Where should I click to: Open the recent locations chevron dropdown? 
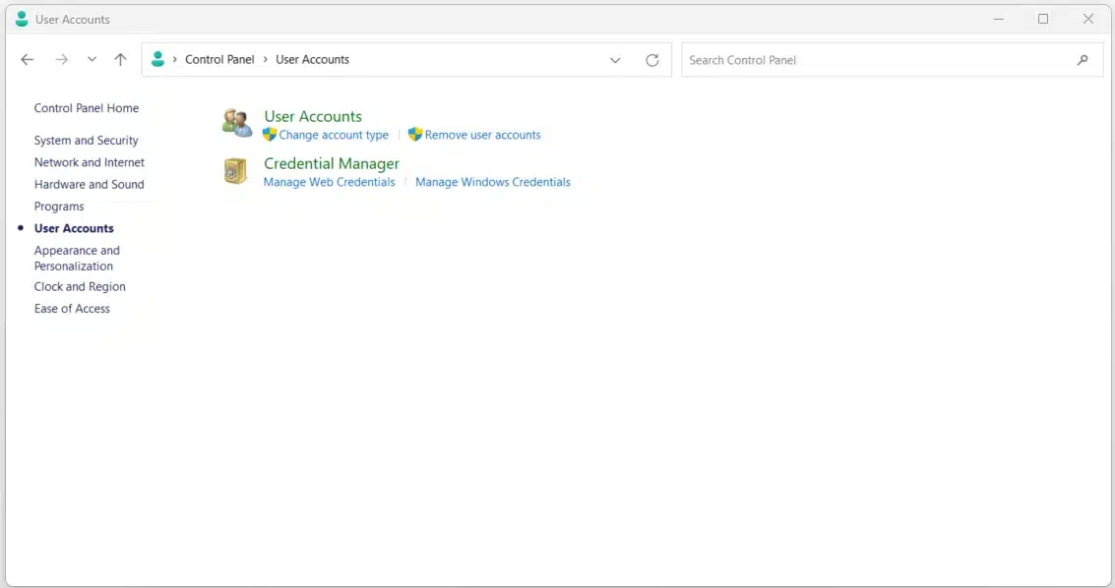tap(92, 59)
